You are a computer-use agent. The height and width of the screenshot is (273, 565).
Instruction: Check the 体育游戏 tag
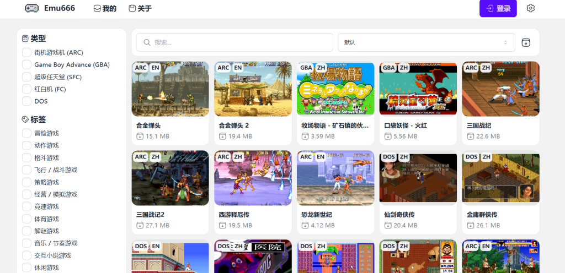(26, 219)
